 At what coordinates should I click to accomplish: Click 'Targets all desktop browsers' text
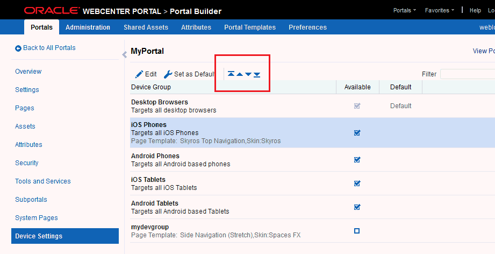(x=174, y=110)
